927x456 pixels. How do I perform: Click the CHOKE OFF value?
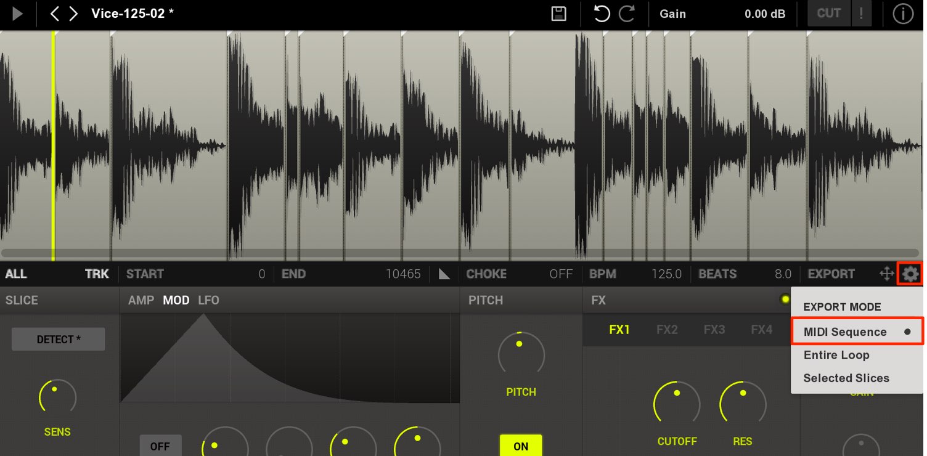[561, 274]
